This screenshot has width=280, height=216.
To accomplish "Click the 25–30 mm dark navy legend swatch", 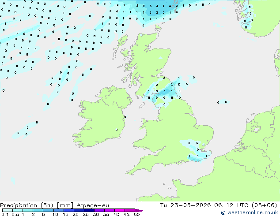I will point(89,210).
